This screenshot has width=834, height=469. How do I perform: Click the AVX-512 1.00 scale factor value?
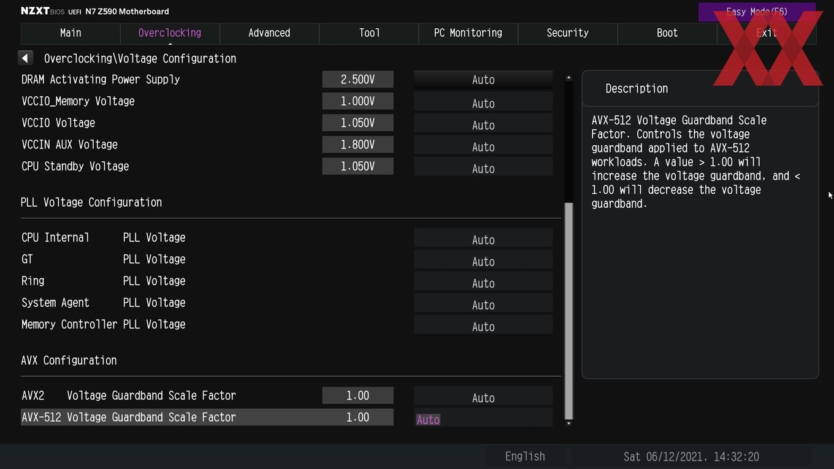click(x=358, y=418)
